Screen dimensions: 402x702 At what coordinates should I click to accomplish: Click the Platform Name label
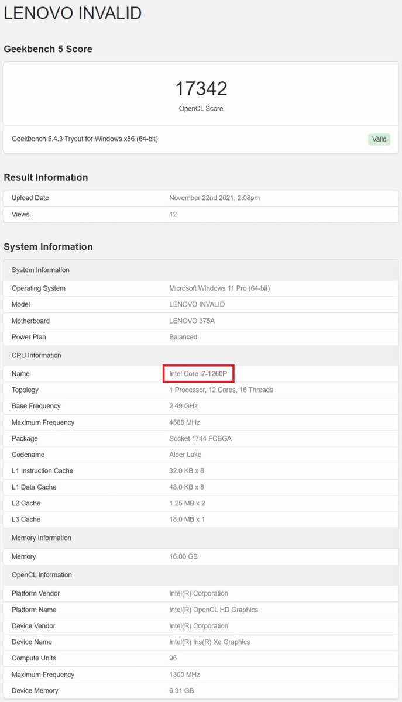coord(34,610)
